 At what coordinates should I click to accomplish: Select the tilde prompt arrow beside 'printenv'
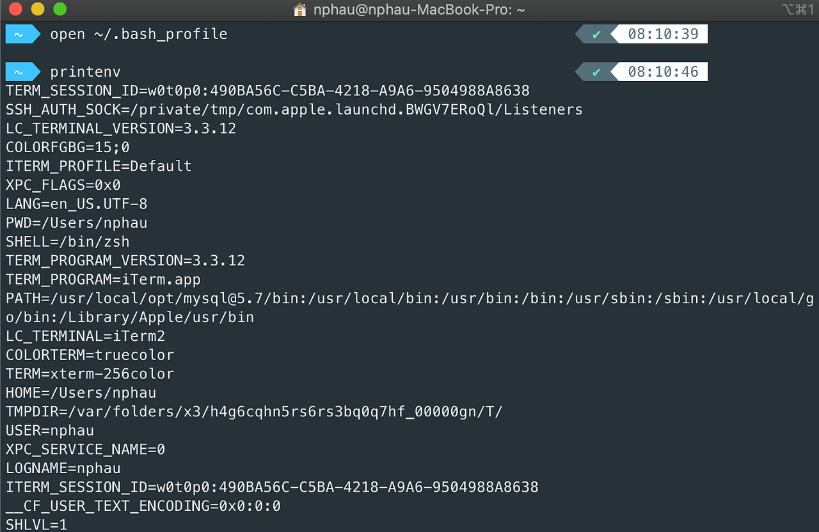tap(21, 71)
